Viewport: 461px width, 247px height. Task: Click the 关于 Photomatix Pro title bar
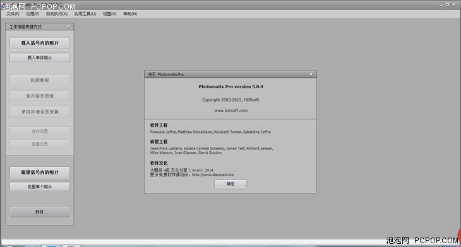(x=230, y=74)
